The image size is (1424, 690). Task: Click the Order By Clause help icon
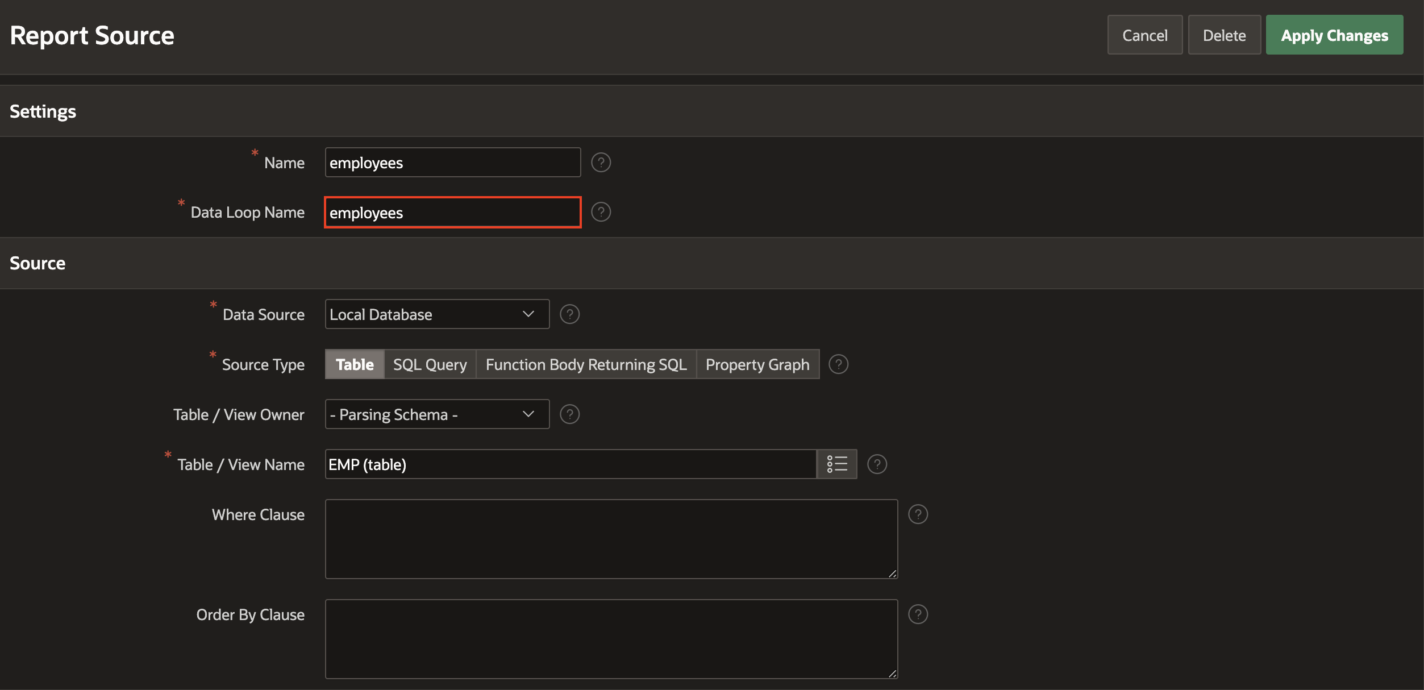(918, 614)
